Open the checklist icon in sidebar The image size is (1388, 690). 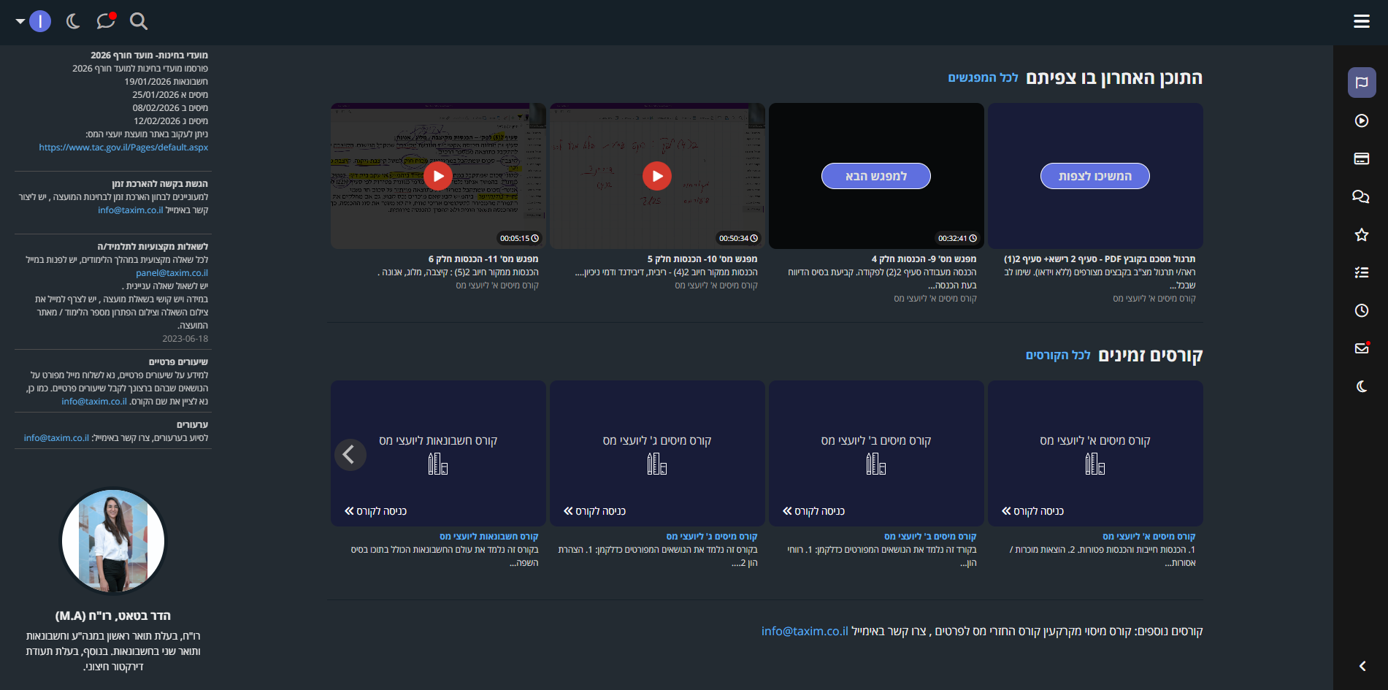[x=1362, y=272]
